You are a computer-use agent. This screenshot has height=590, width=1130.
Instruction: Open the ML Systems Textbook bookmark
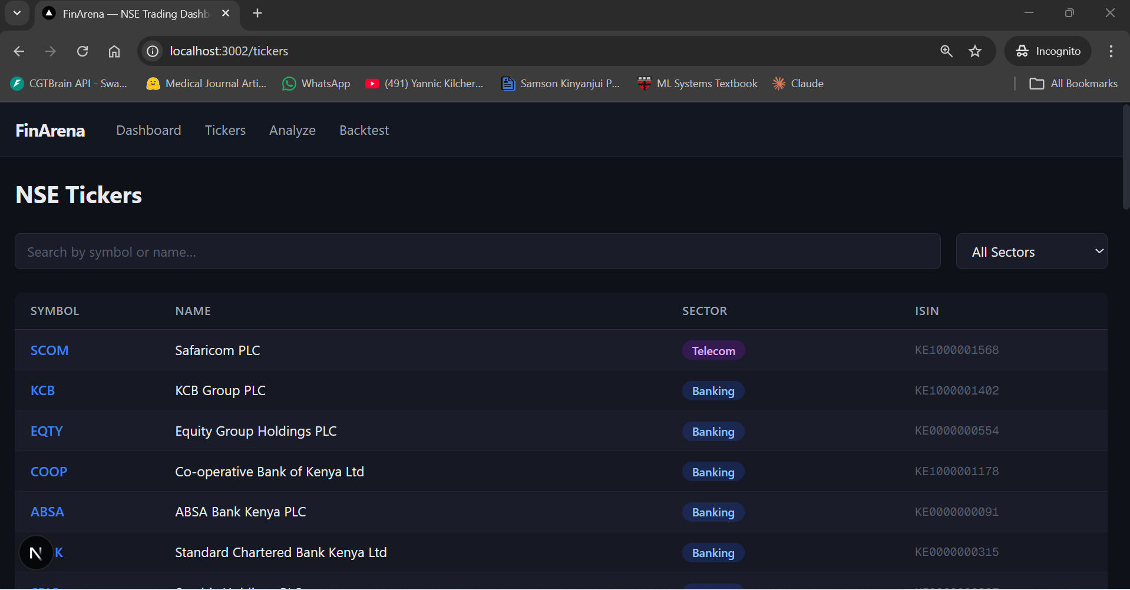697,83
